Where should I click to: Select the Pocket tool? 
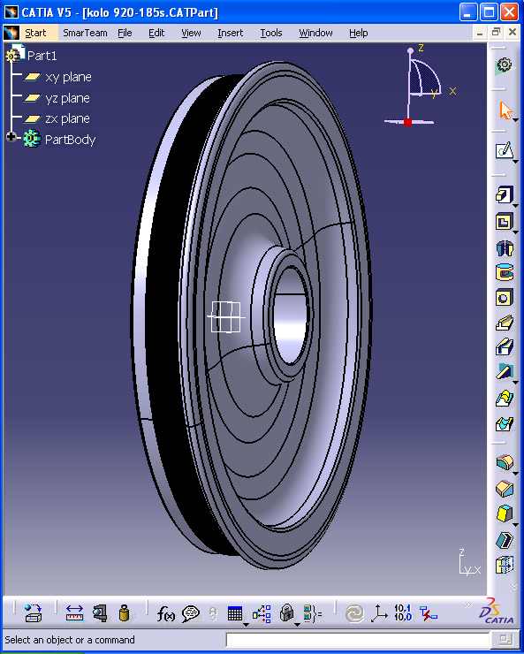click(504, 221)
